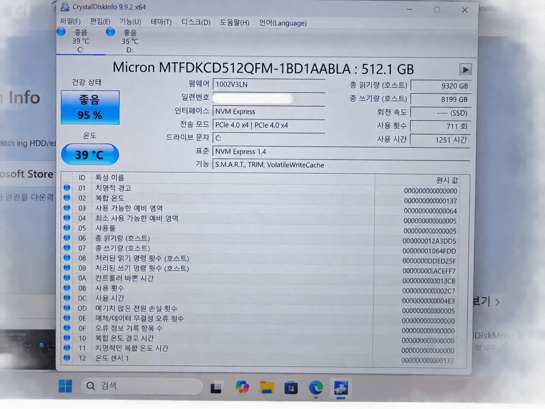Open Copilot from the taskbar
This screenshot has height=409, width=545.
(243, 387)
